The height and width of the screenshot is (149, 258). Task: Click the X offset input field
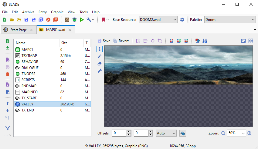coord(119,133)
